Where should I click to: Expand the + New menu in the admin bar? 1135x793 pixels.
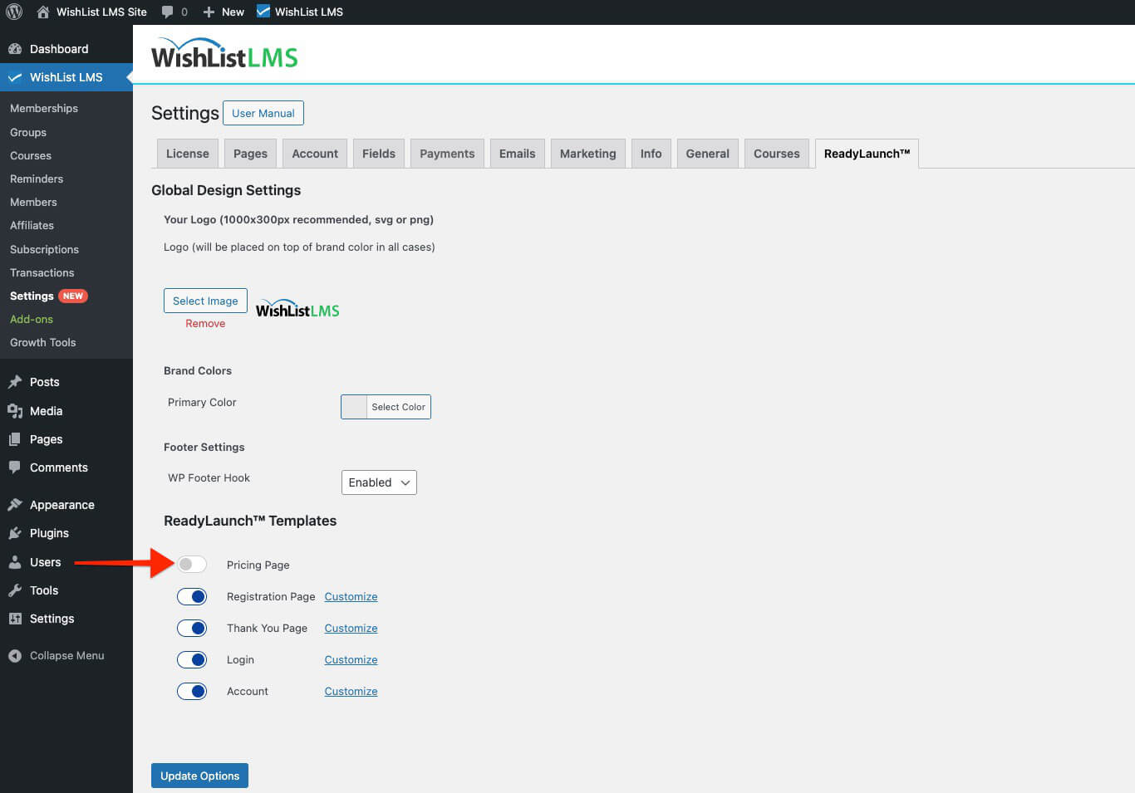pyautogui.click(x=223, y=11)
